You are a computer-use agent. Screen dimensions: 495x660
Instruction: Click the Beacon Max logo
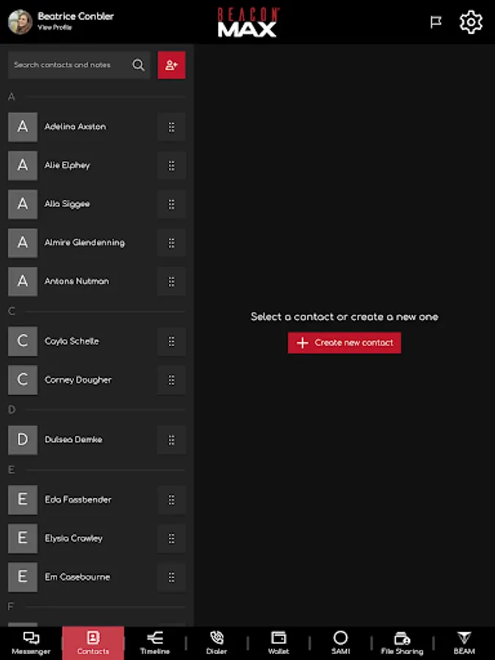pos(248,22)
